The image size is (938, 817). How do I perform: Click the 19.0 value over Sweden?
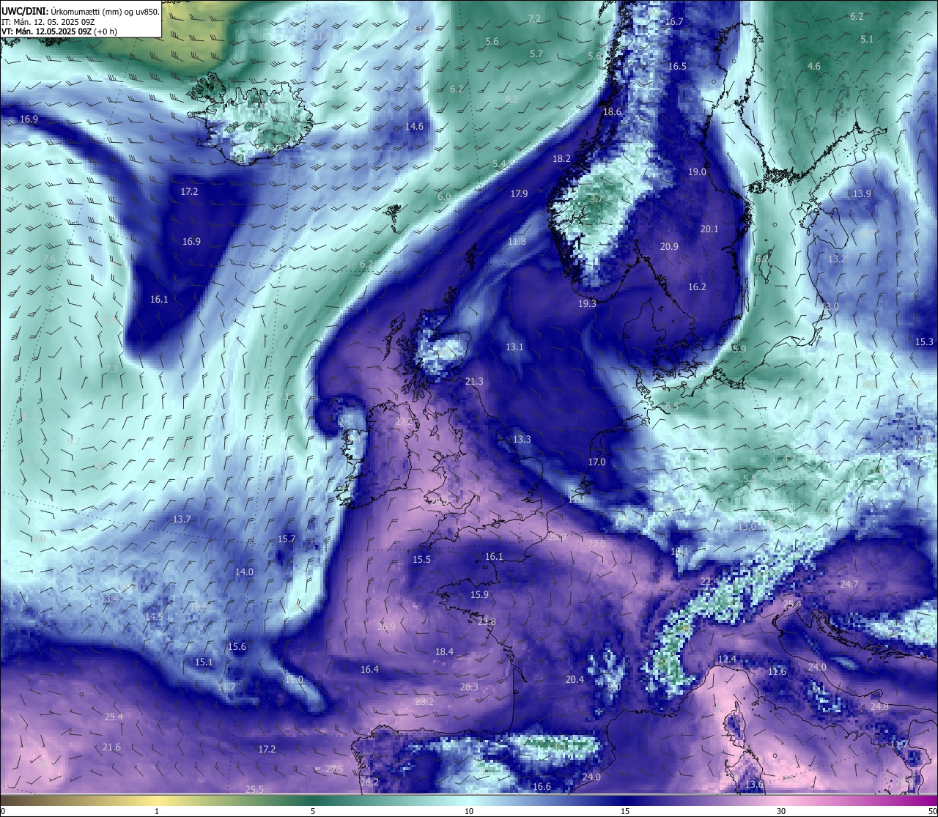(x=697, y=171)
